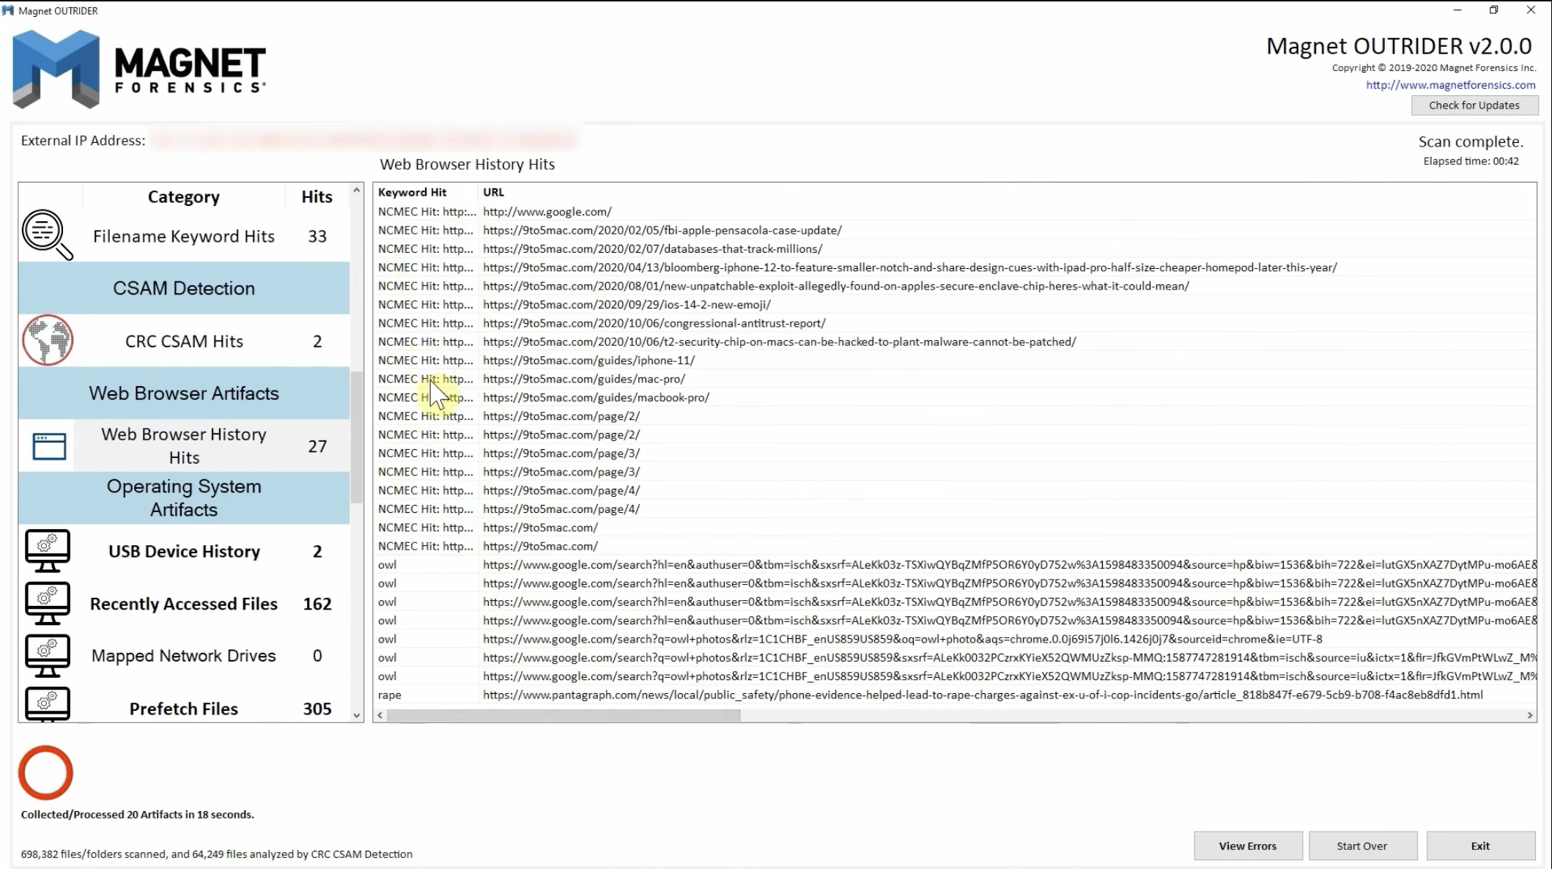Screen dimensions: 1552x869
Task: Click the USB Device History monitor icon
Action: click(x=48, y=551)
